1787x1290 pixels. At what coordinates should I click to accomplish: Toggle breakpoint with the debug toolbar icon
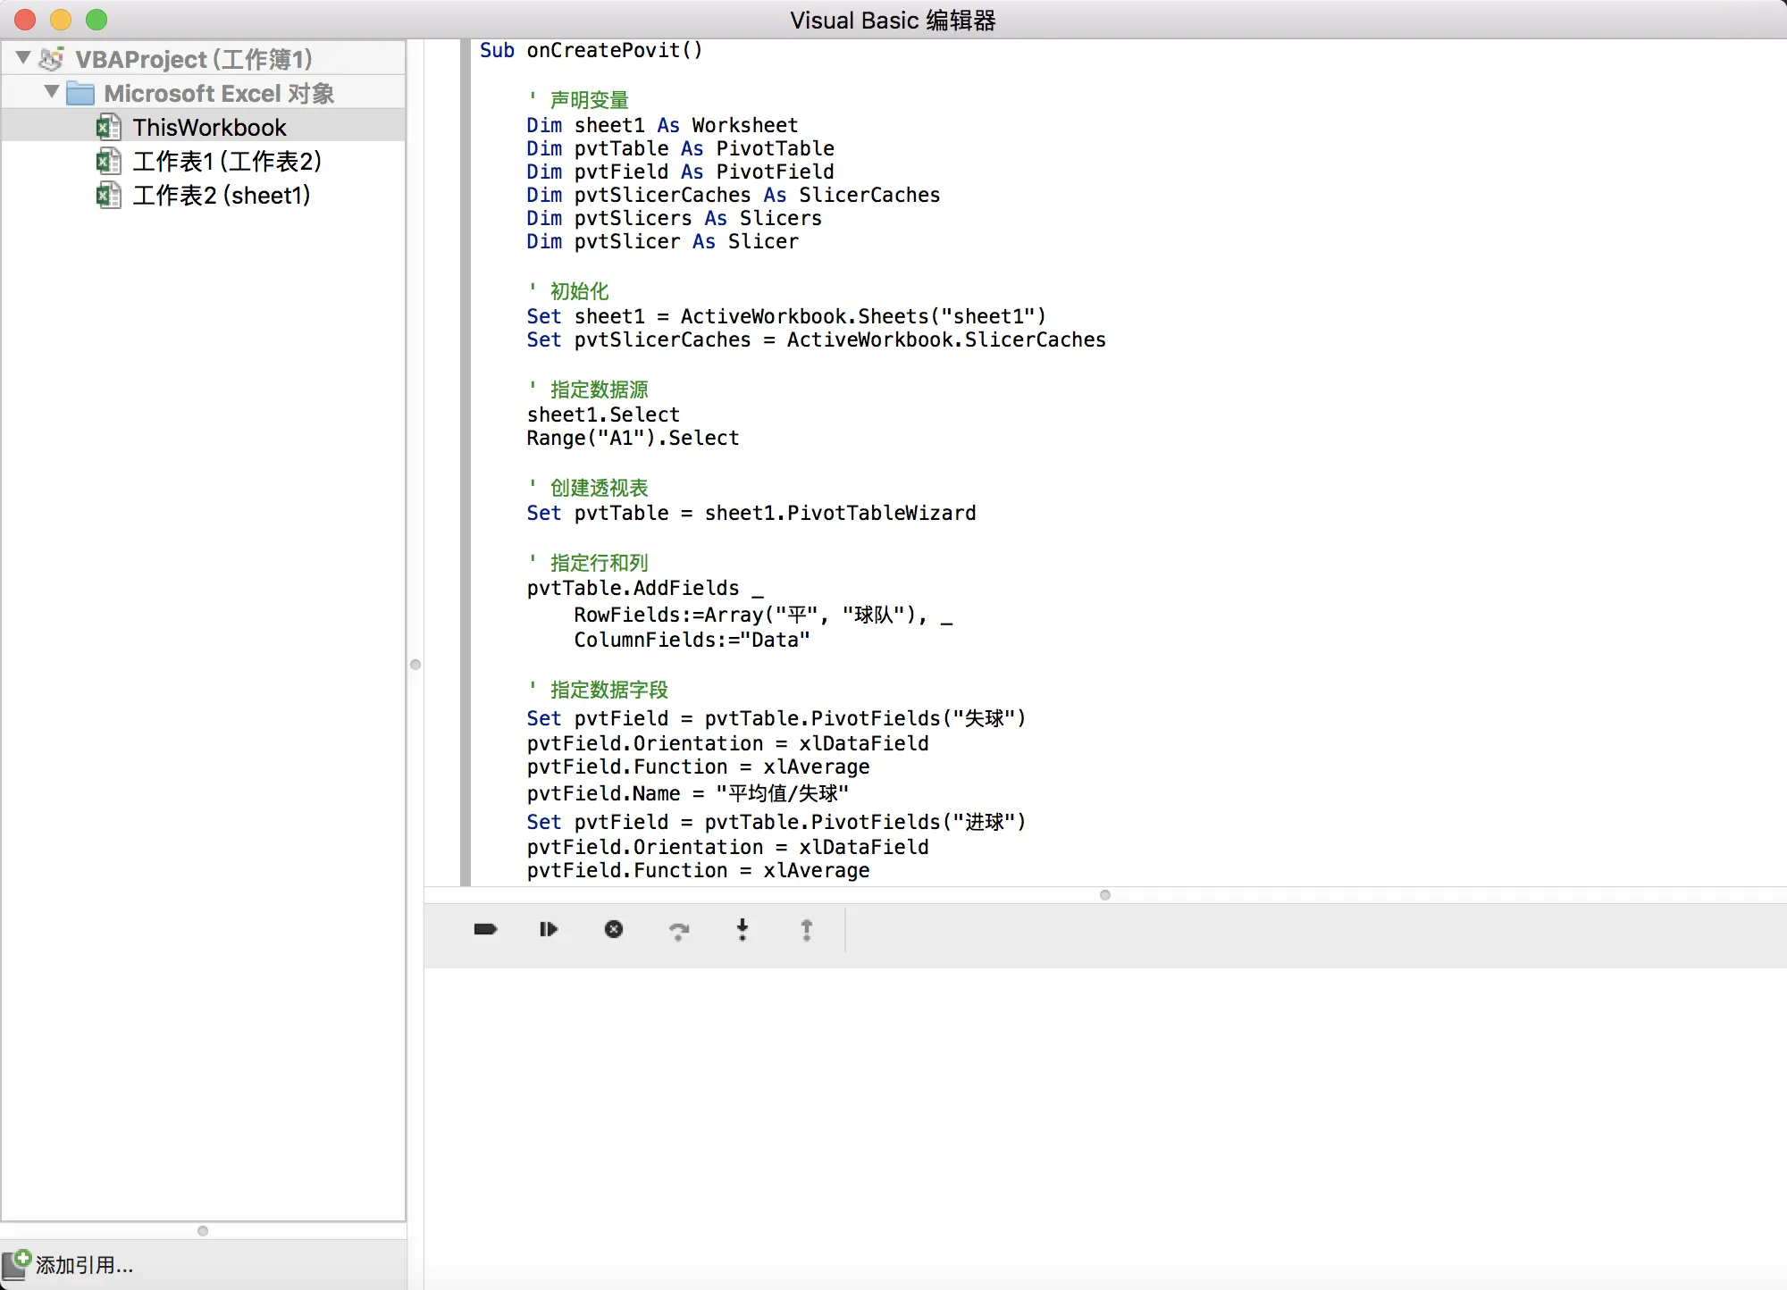(x=485, y=929)
